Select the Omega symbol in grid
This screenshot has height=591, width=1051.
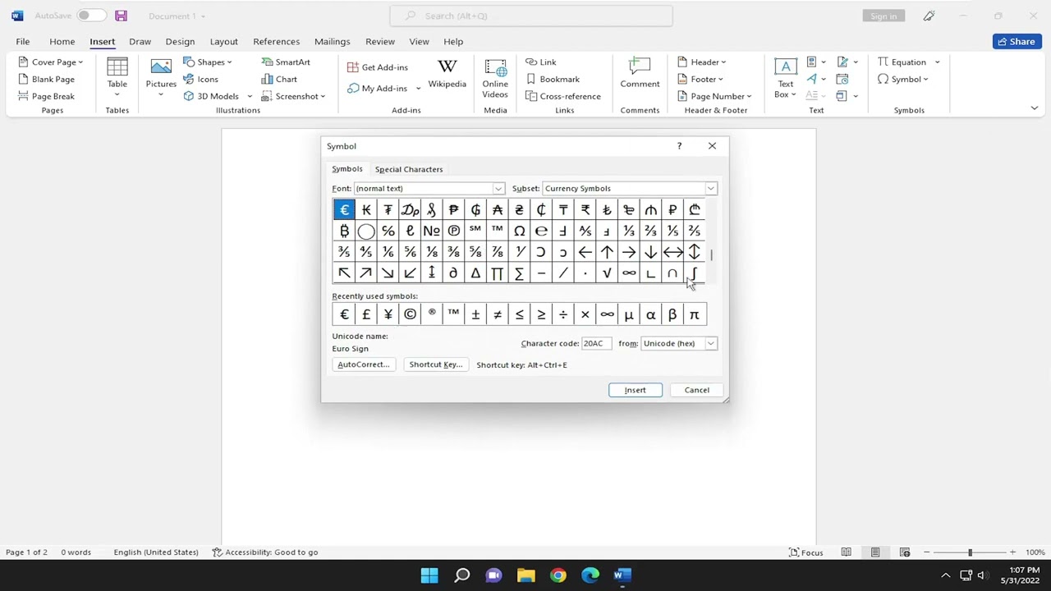519,231
